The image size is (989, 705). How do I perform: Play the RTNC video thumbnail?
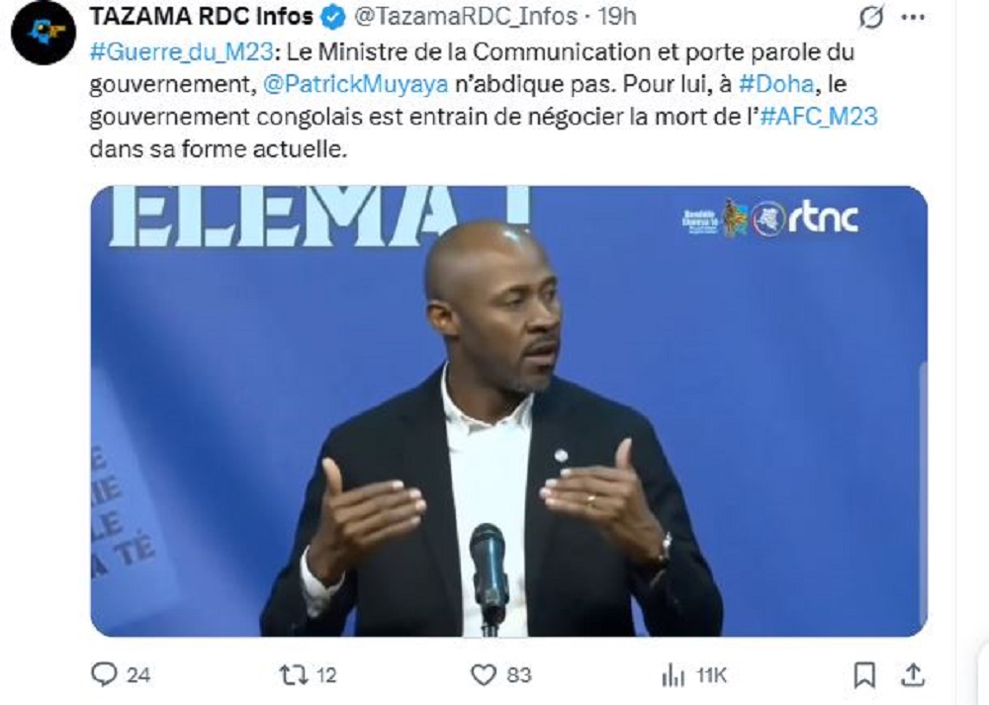pyautogui.click(x=509, y=411)
